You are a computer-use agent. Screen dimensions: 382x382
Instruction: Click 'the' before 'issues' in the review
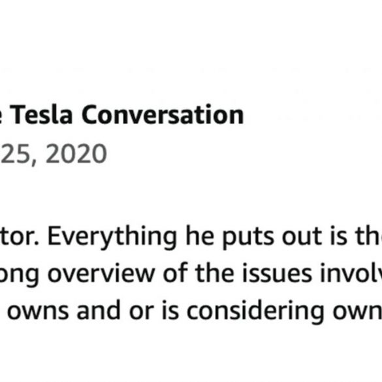coord(215,273)
